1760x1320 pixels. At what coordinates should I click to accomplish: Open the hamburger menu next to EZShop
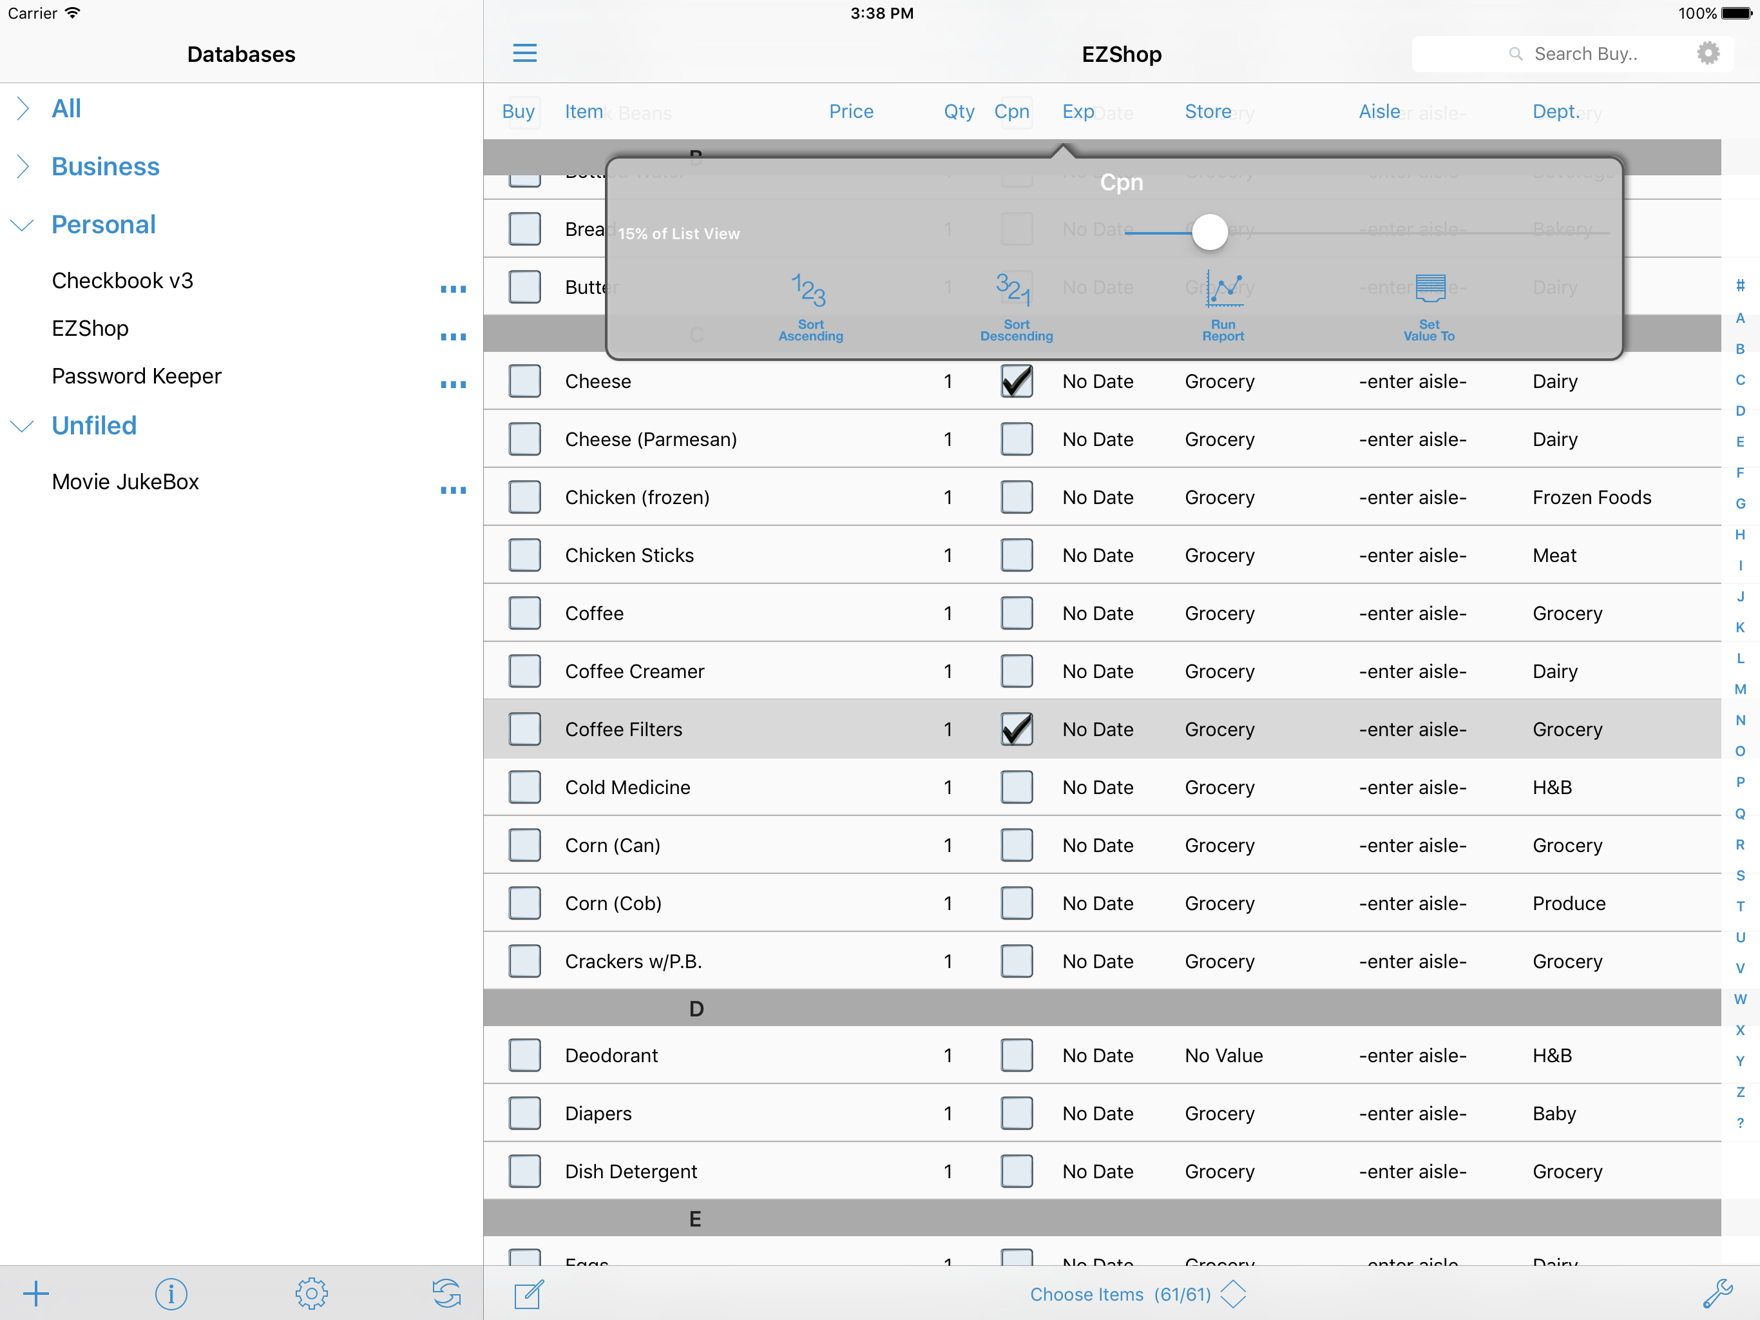(524, 53)
